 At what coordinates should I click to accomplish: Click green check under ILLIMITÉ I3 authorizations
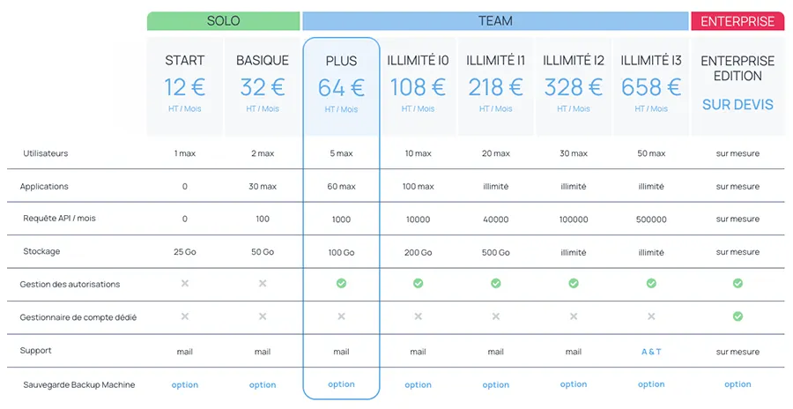651,284
